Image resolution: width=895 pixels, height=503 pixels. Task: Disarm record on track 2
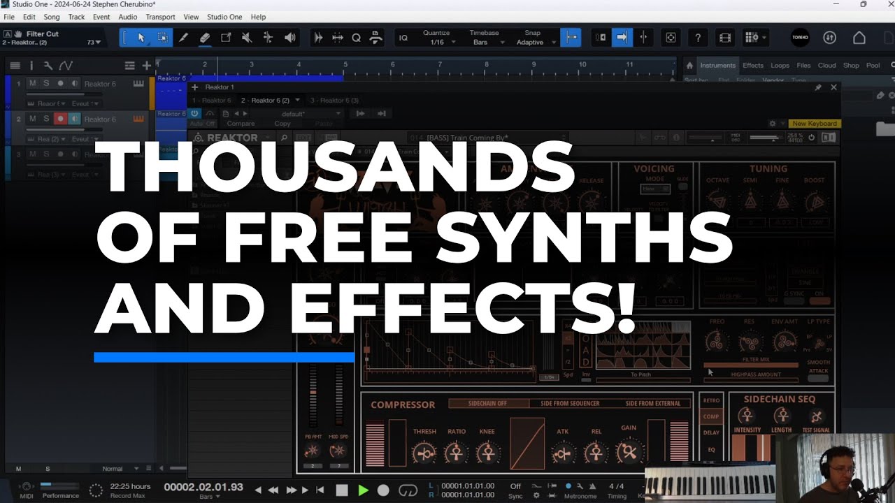click(x=60, y=119)
